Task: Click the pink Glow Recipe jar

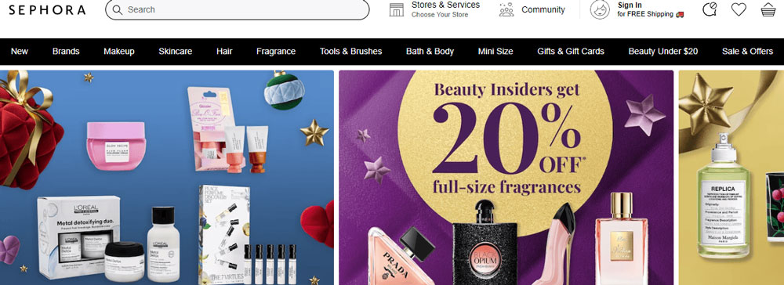Action: 116,146
